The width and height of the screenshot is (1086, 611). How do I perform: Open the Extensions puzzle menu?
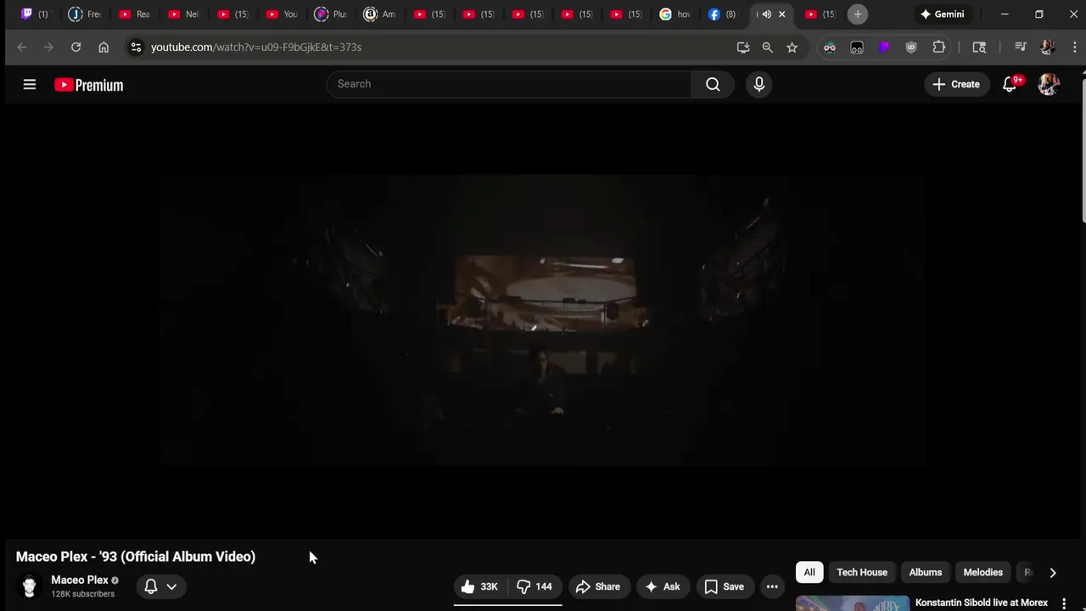click(x=939, y=48)
